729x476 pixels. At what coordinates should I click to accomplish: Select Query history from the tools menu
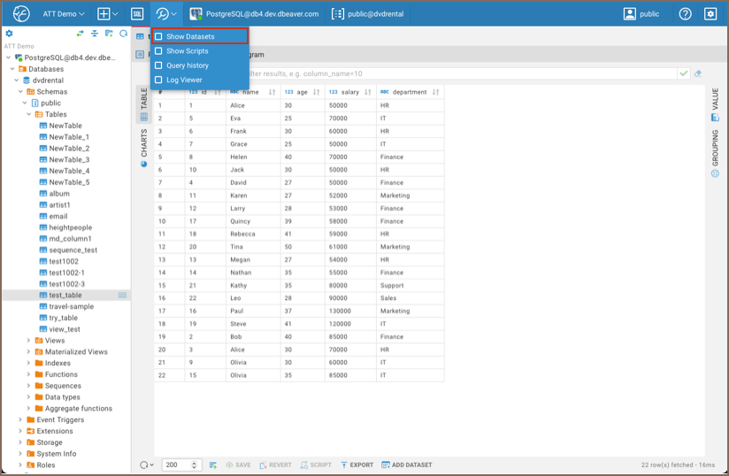[x=187, y=65]
